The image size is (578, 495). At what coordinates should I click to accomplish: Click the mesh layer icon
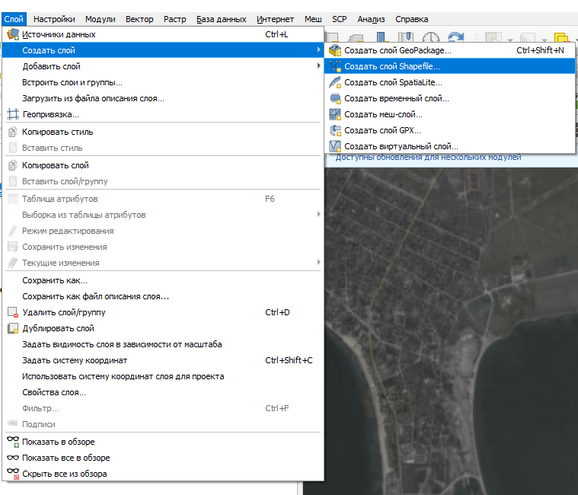click(335, 114)
